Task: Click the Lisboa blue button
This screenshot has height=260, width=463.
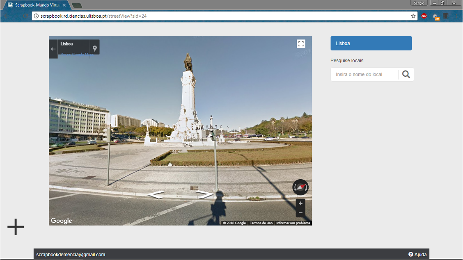Action: [x=371, y=43]
